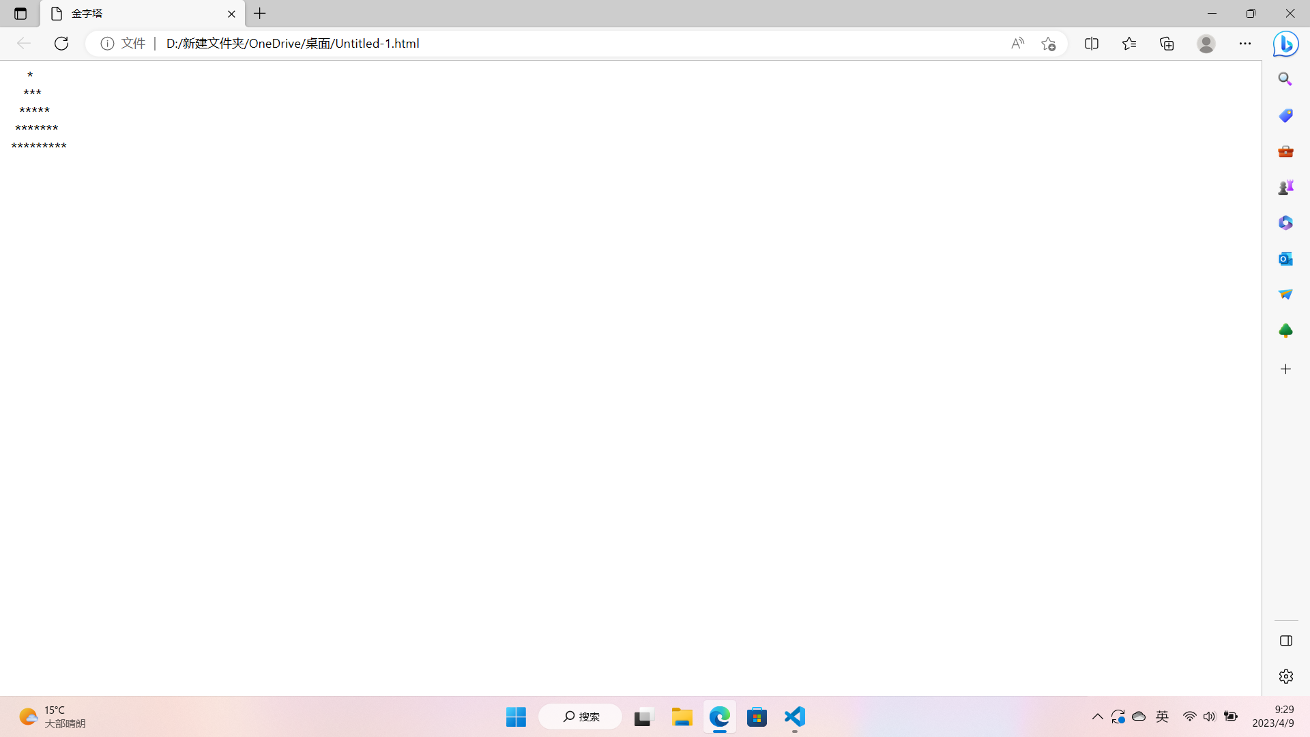Open the Games chess sidebar icon
Viewport: 1310px width, 737px height.
[1285, 187]
